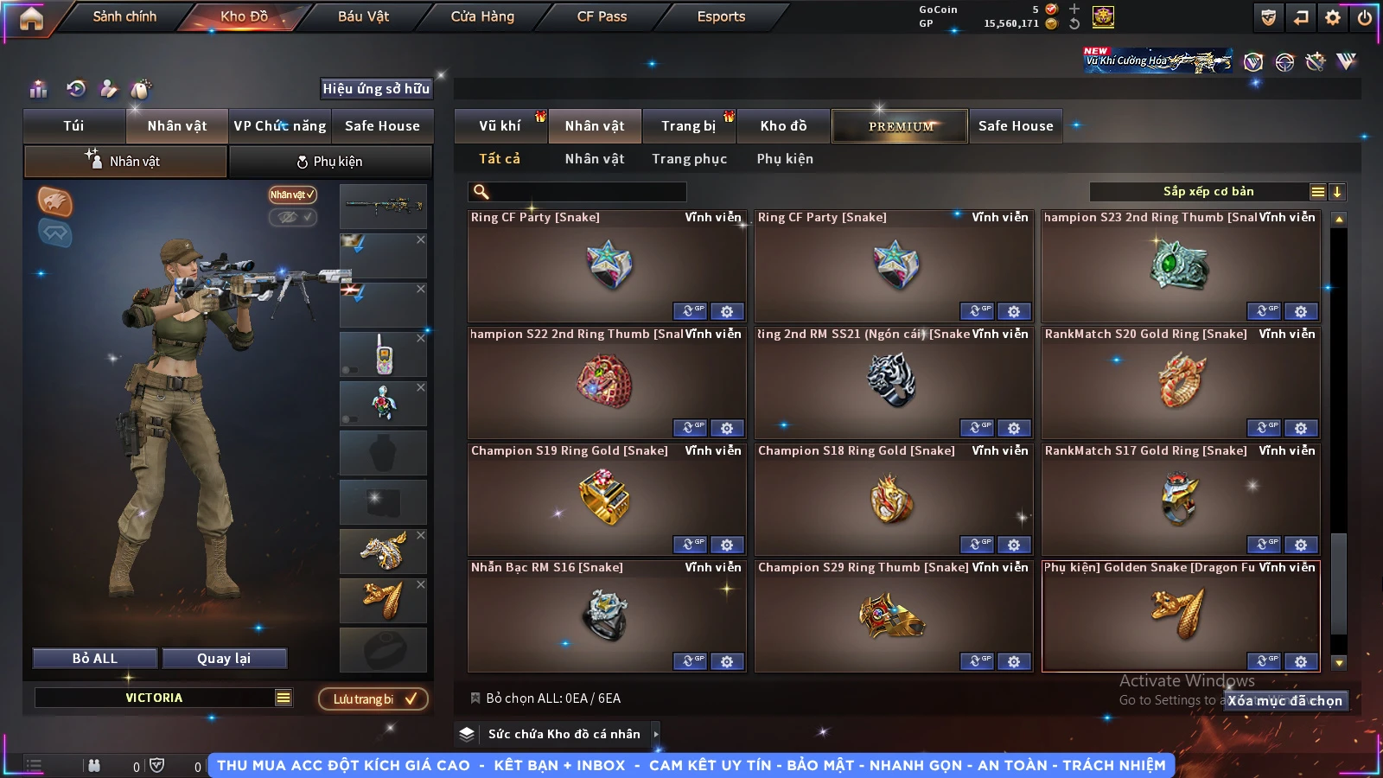Click GP repair icon on Nhẫn Bạc RM S16

[690, 661]
